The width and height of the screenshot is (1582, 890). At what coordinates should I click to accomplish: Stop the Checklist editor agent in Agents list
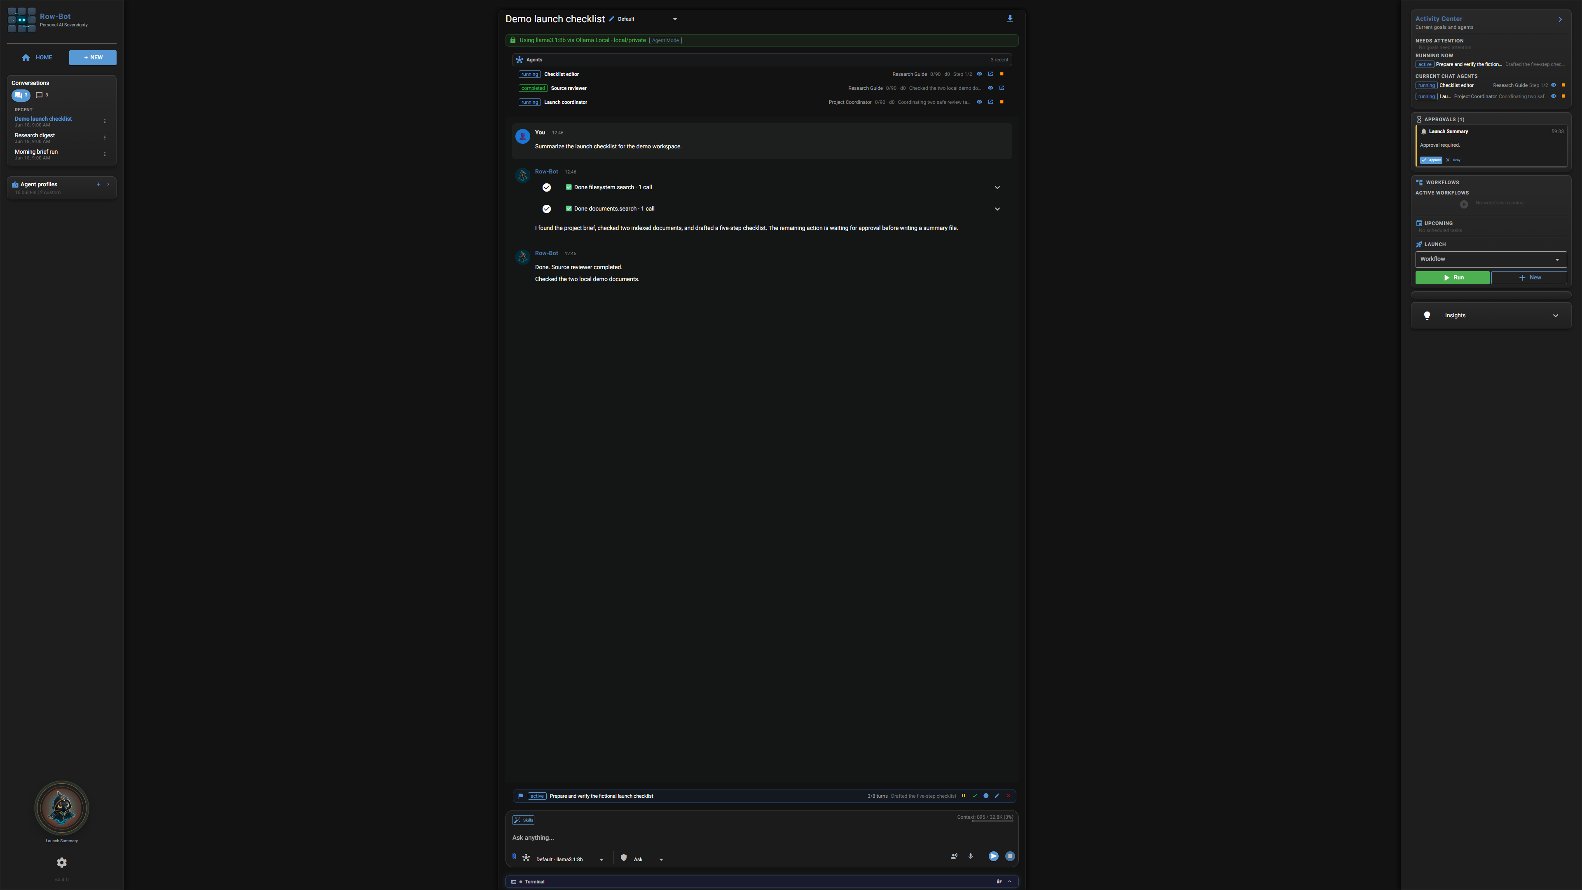(1002, 74)
